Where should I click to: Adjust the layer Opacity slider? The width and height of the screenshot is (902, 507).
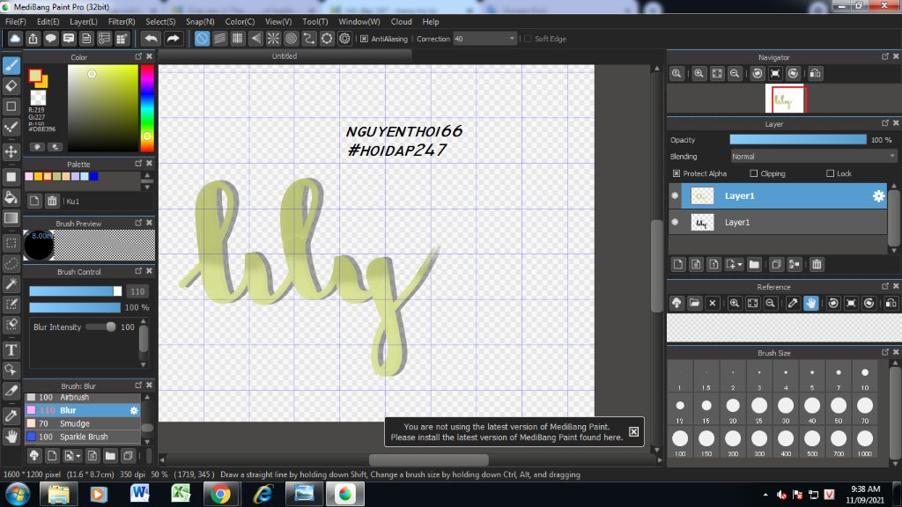pyautogui.click(x=798, y=140)
